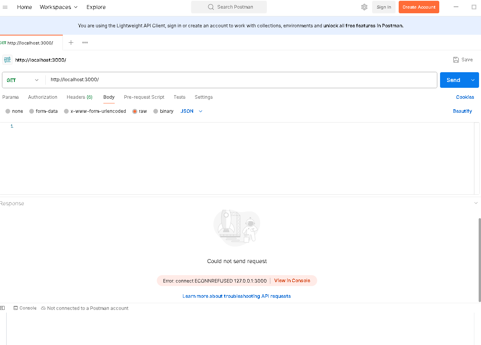Click the cloud Not connected status icon

point(43,308)
